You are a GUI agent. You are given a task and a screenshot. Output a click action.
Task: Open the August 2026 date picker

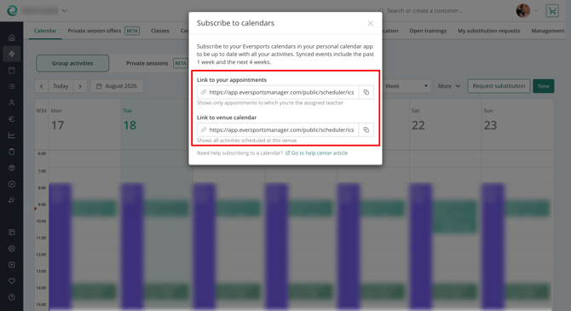click(117, 86)
